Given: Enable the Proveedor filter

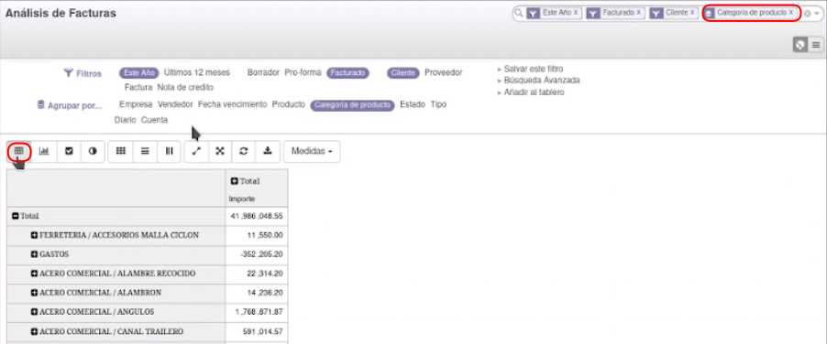Looking at the screenshot, I should (443, 72).
